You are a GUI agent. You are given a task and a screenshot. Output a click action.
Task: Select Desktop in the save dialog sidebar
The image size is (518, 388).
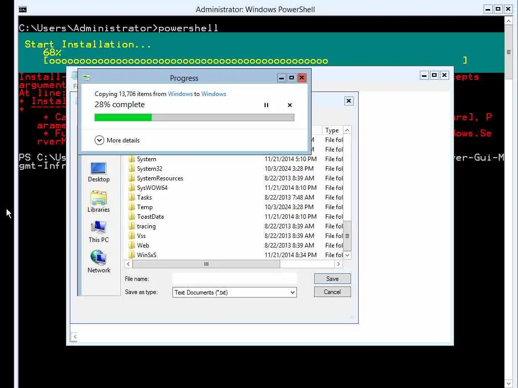point(99,172)
